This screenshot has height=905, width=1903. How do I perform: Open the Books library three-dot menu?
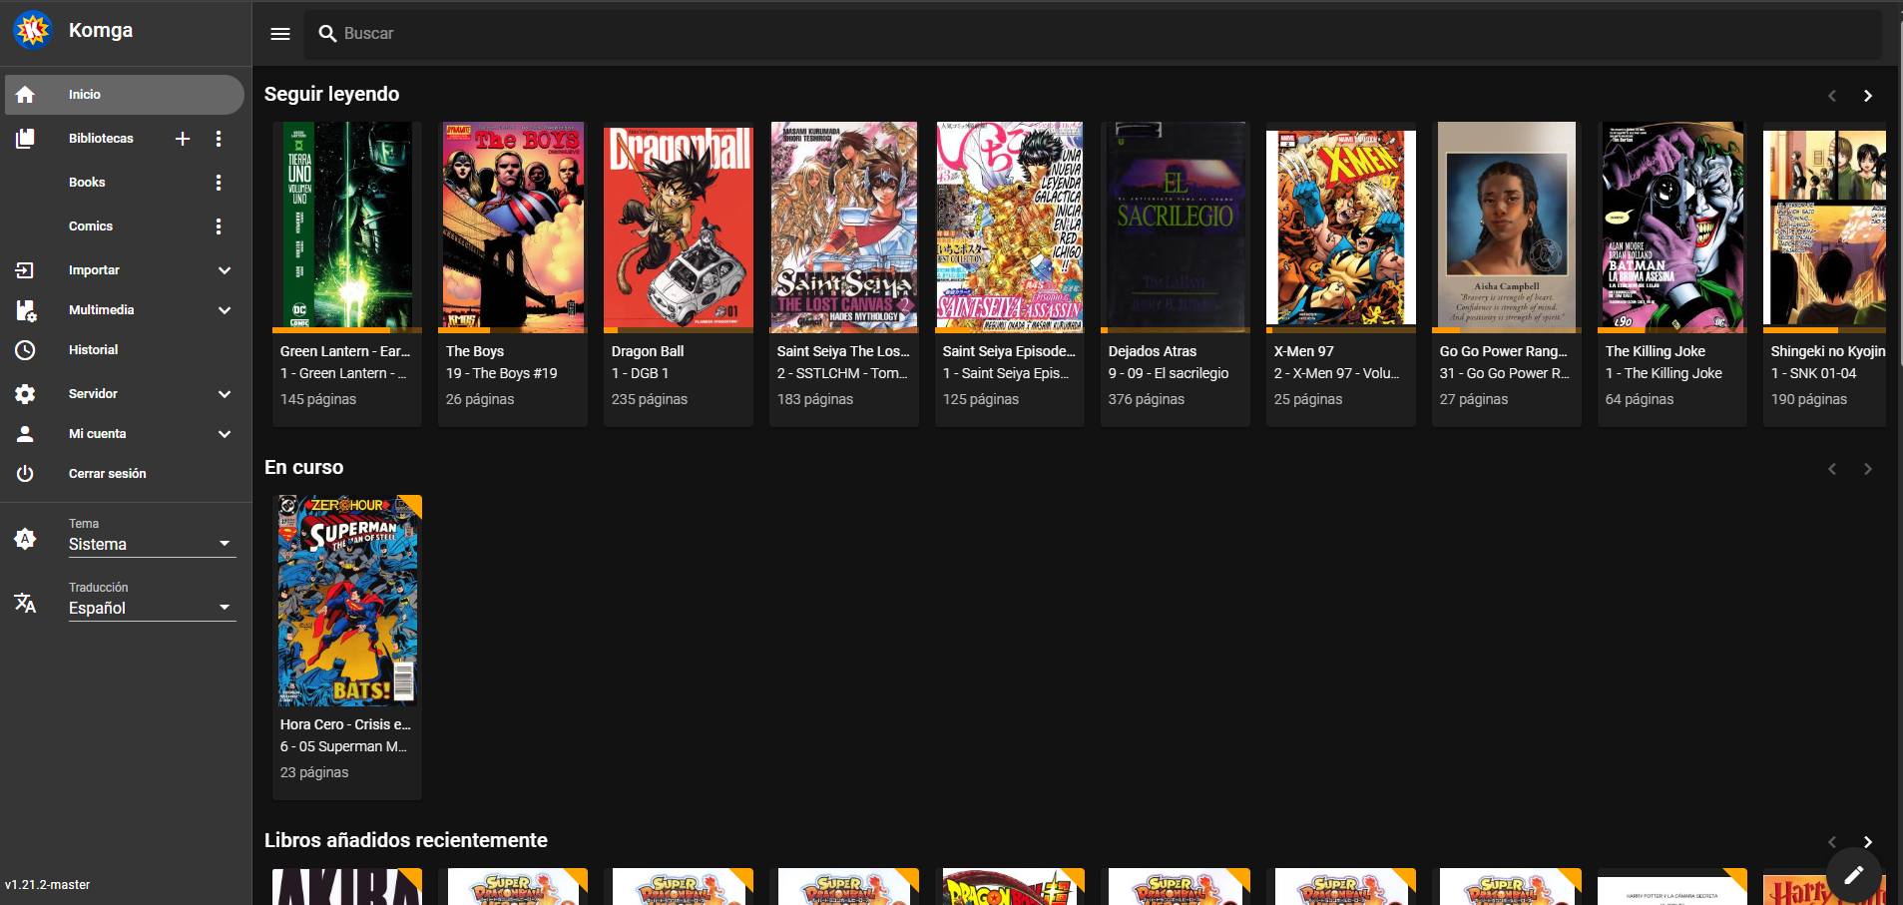(219, 183)
